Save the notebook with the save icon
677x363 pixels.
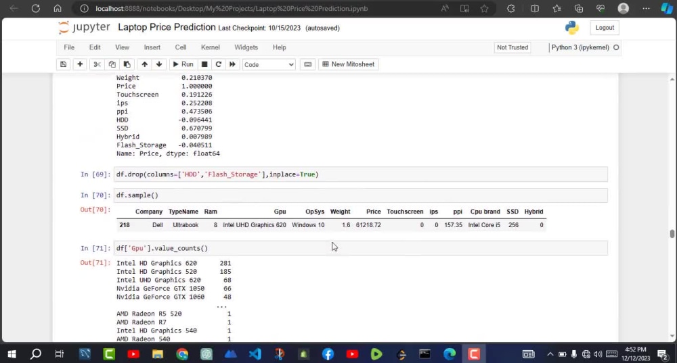(x=63, y=64)
